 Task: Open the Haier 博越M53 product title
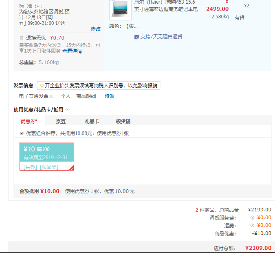coord(166,6)
